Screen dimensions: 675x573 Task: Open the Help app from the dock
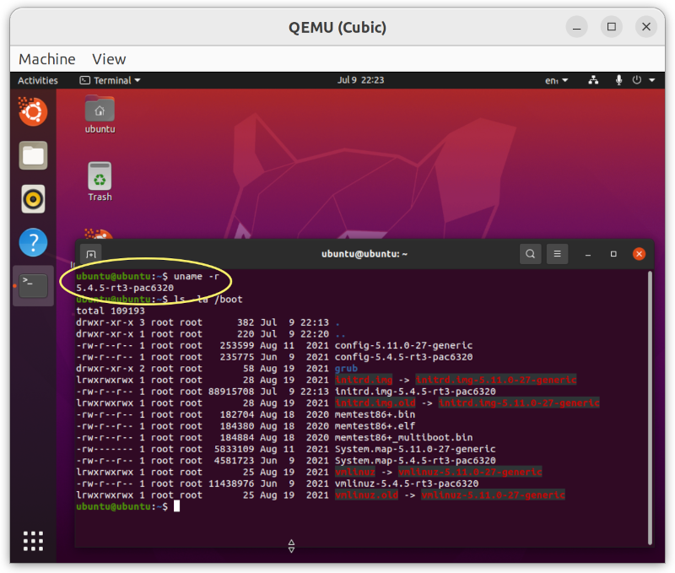[x=33, y=242]
